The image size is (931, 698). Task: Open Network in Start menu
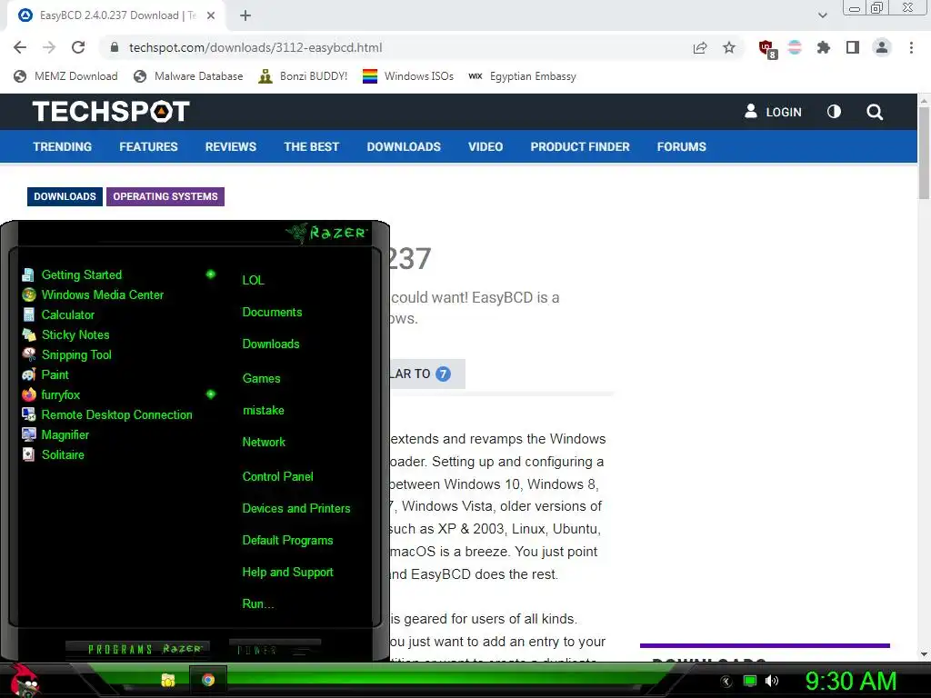[x=264, y=443]
